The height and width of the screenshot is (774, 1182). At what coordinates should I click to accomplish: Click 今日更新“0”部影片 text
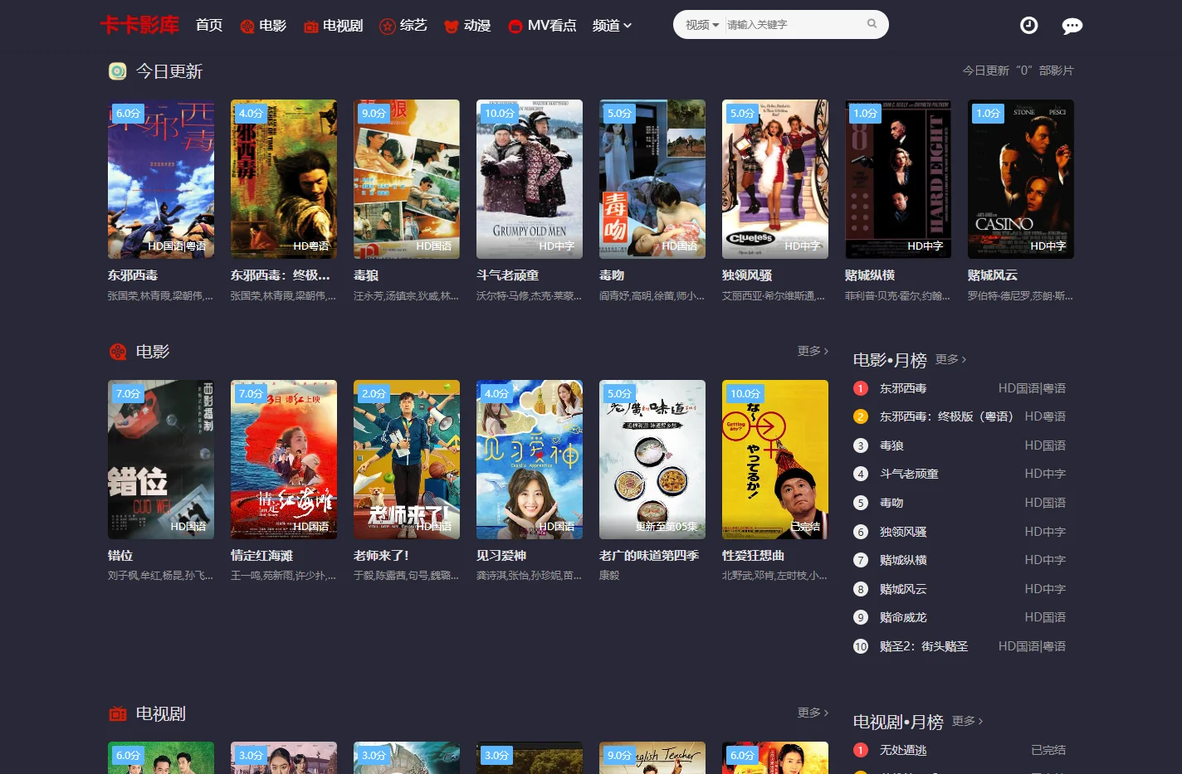(x=1018, y=71)
